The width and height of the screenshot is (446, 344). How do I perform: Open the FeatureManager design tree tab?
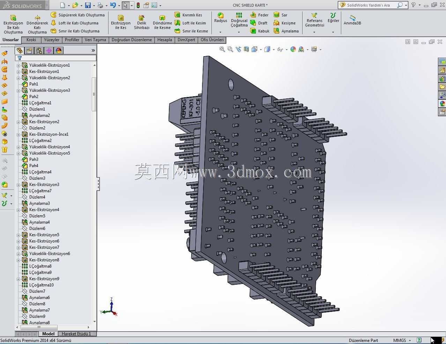[20, 51]
